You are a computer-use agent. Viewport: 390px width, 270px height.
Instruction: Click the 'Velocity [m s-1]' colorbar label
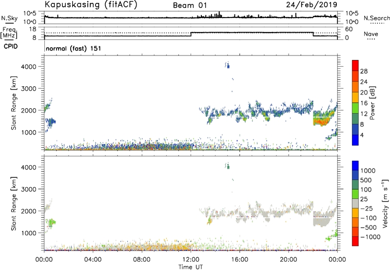385,203
